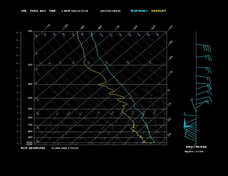Select the 700 pressure level label
This screenshot has width=228, height=176.
[30, 125]
